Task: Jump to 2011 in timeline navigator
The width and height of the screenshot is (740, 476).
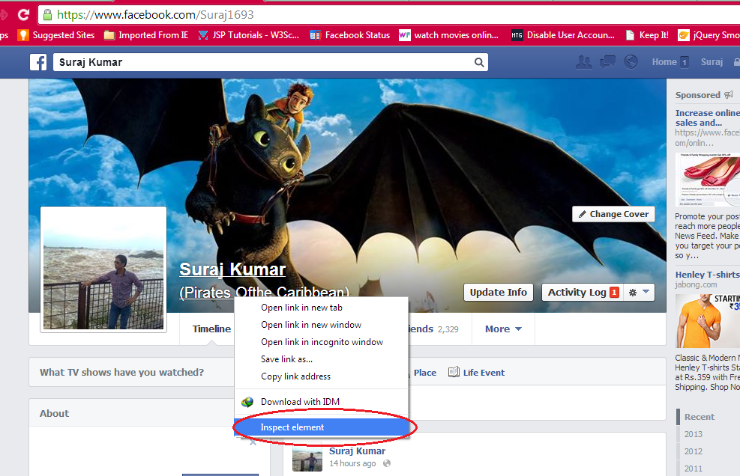Action: point(694,469)
